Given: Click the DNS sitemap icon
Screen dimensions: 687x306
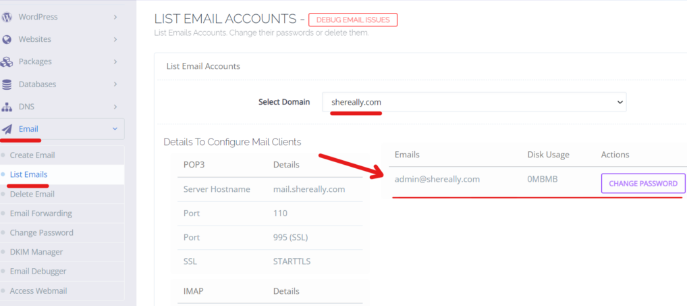Looking at the screenshot, I should pyautogui.click(x=7, y=107).
